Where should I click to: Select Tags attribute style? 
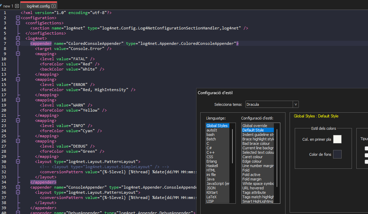pyautogui.click(x=258, y=193)
